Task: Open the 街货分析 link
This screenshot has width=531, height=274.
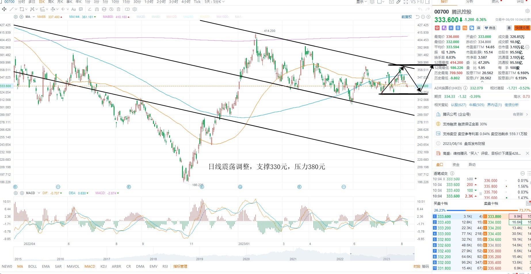Action: tap(512, 105)
